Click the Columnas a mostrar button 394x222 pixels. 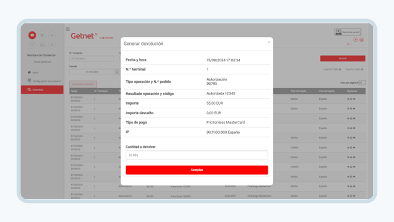[x=83, y=84]
